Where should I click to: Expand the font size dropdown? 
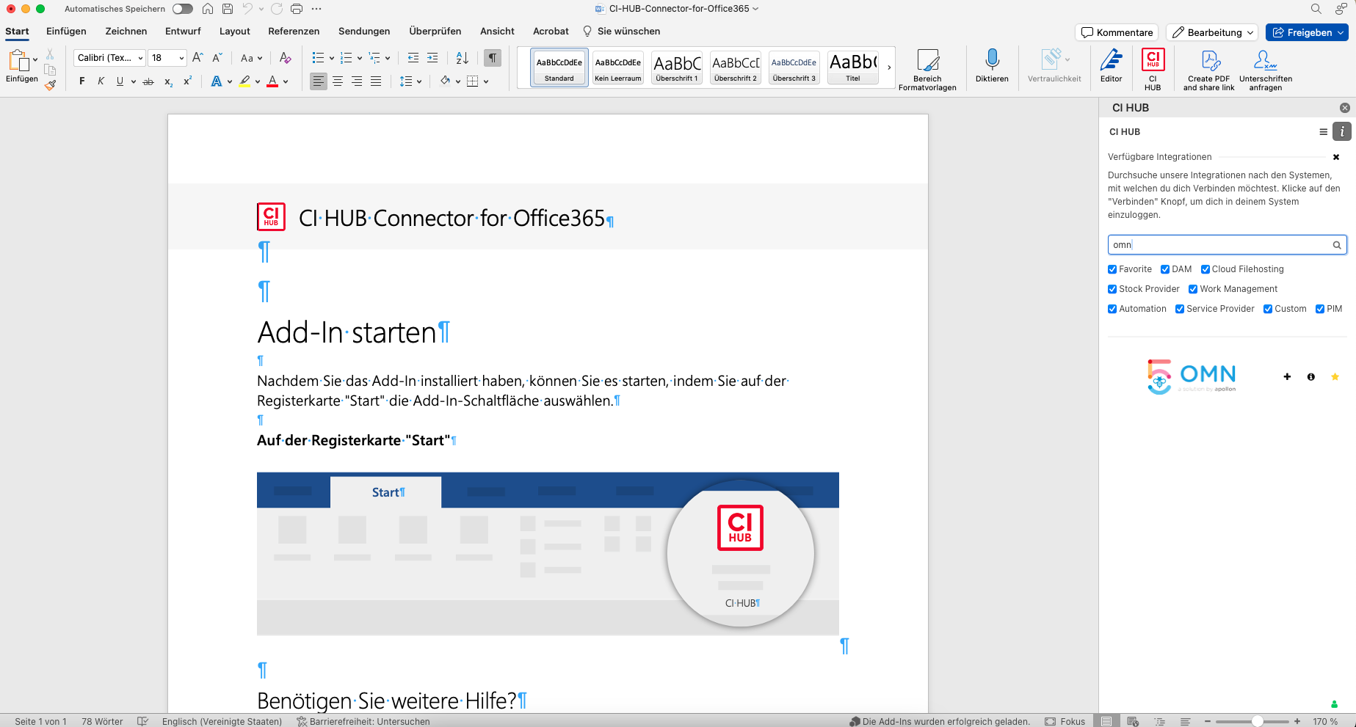[181, 58]
